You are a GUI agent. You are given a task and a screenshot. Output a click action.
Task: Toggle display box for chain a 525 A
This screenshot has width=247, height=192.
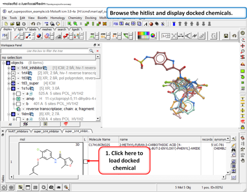point(18,94)
